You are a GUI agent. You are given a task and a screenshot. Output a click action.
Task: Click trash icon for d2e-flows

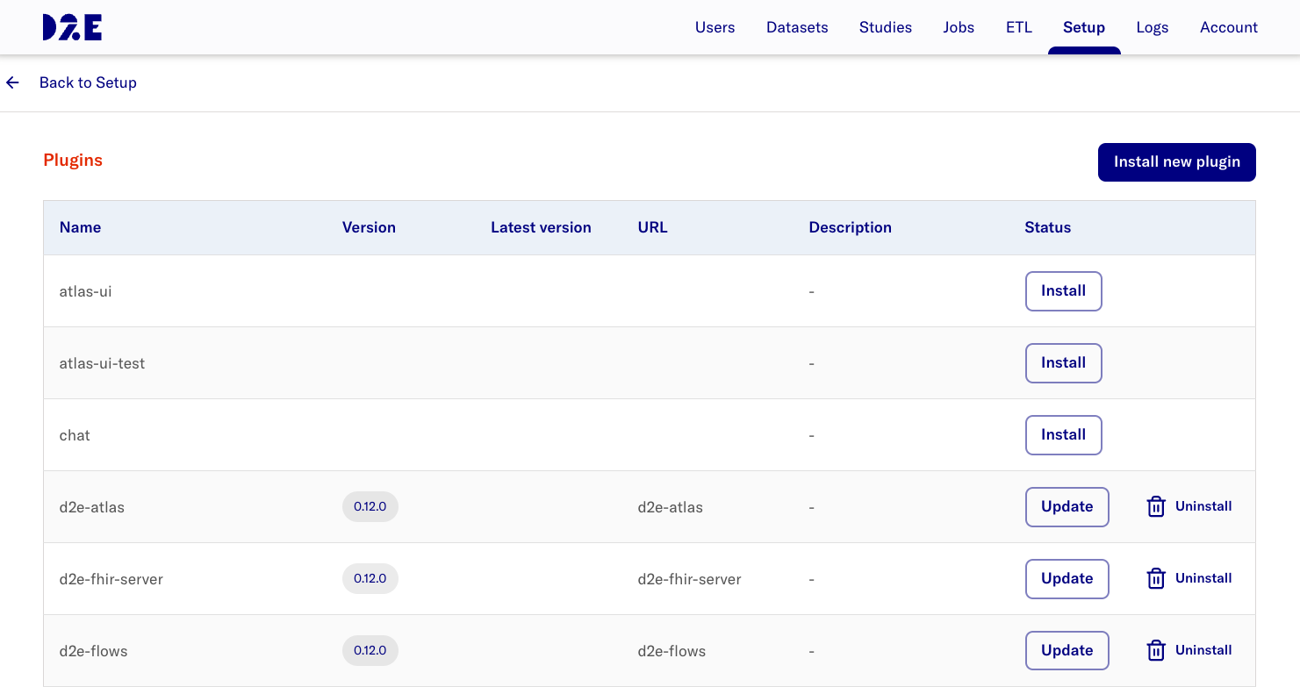click(x=1156, y=651)
